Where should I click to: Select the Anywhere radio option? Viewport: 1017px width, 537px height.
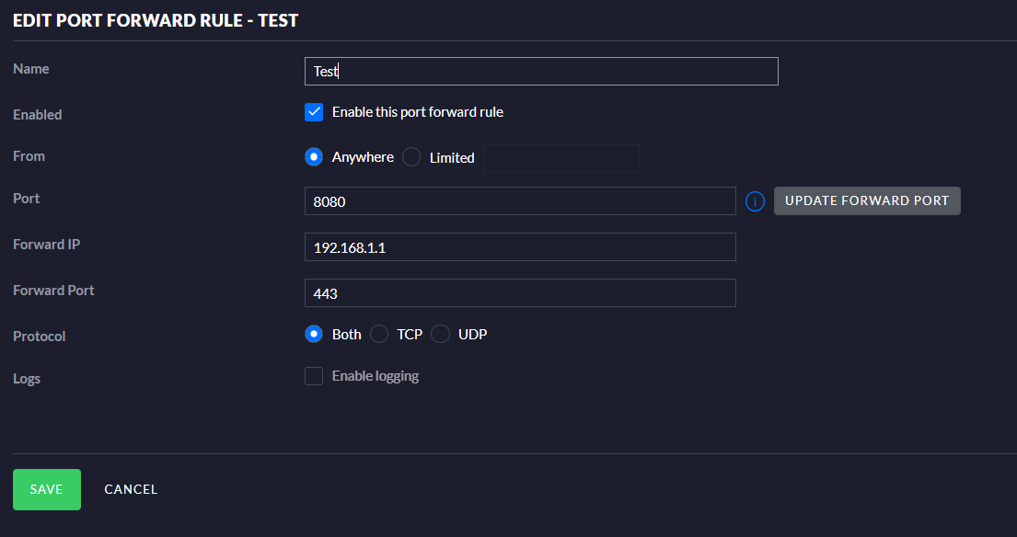click(314, 157)
